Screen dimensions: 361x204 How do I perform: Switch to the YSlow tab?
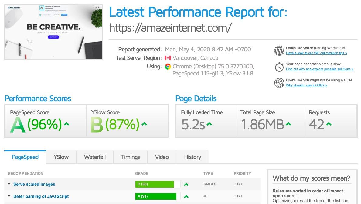61,157
